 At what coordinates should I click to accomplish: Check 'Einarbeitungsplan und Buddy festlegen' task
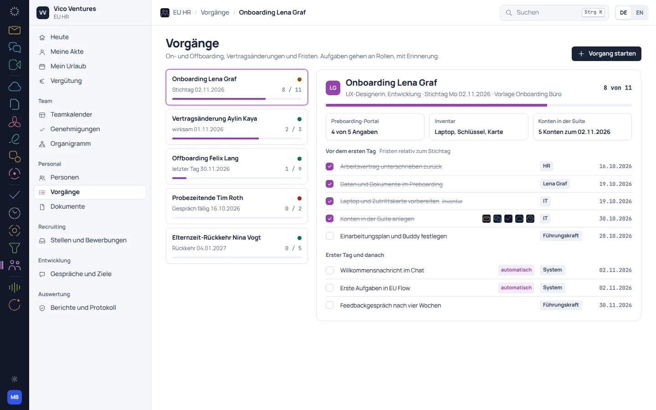[x=330, y=236]
